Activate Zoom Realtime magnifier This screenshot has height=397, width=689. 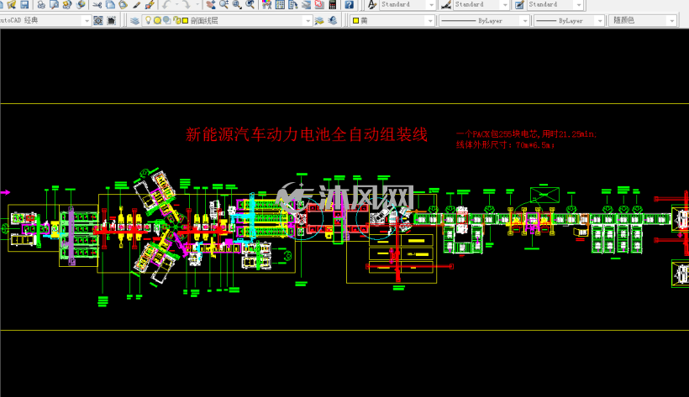pos(224,4)
